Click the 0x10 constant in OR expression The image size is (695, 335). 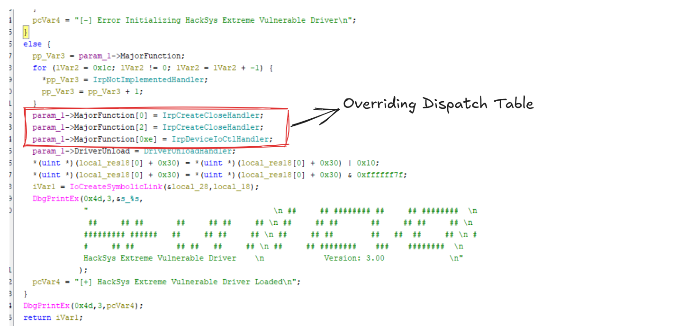click(366, 163)
